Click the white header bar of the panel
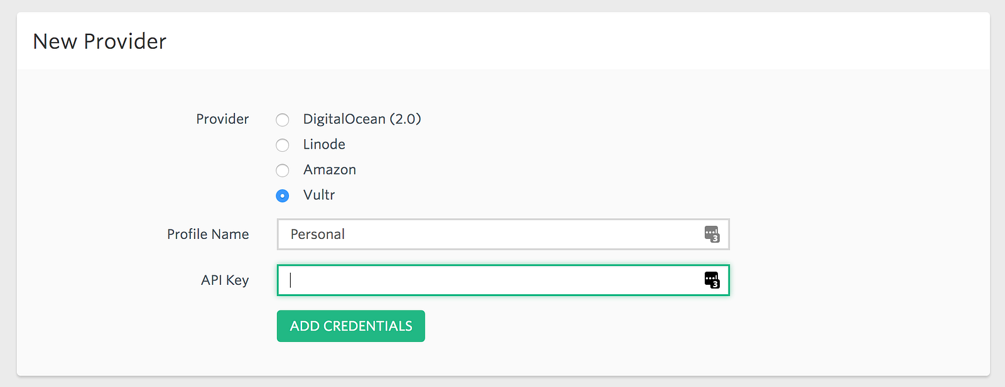This screenshot has height=387, width=1005. point(565,41)
